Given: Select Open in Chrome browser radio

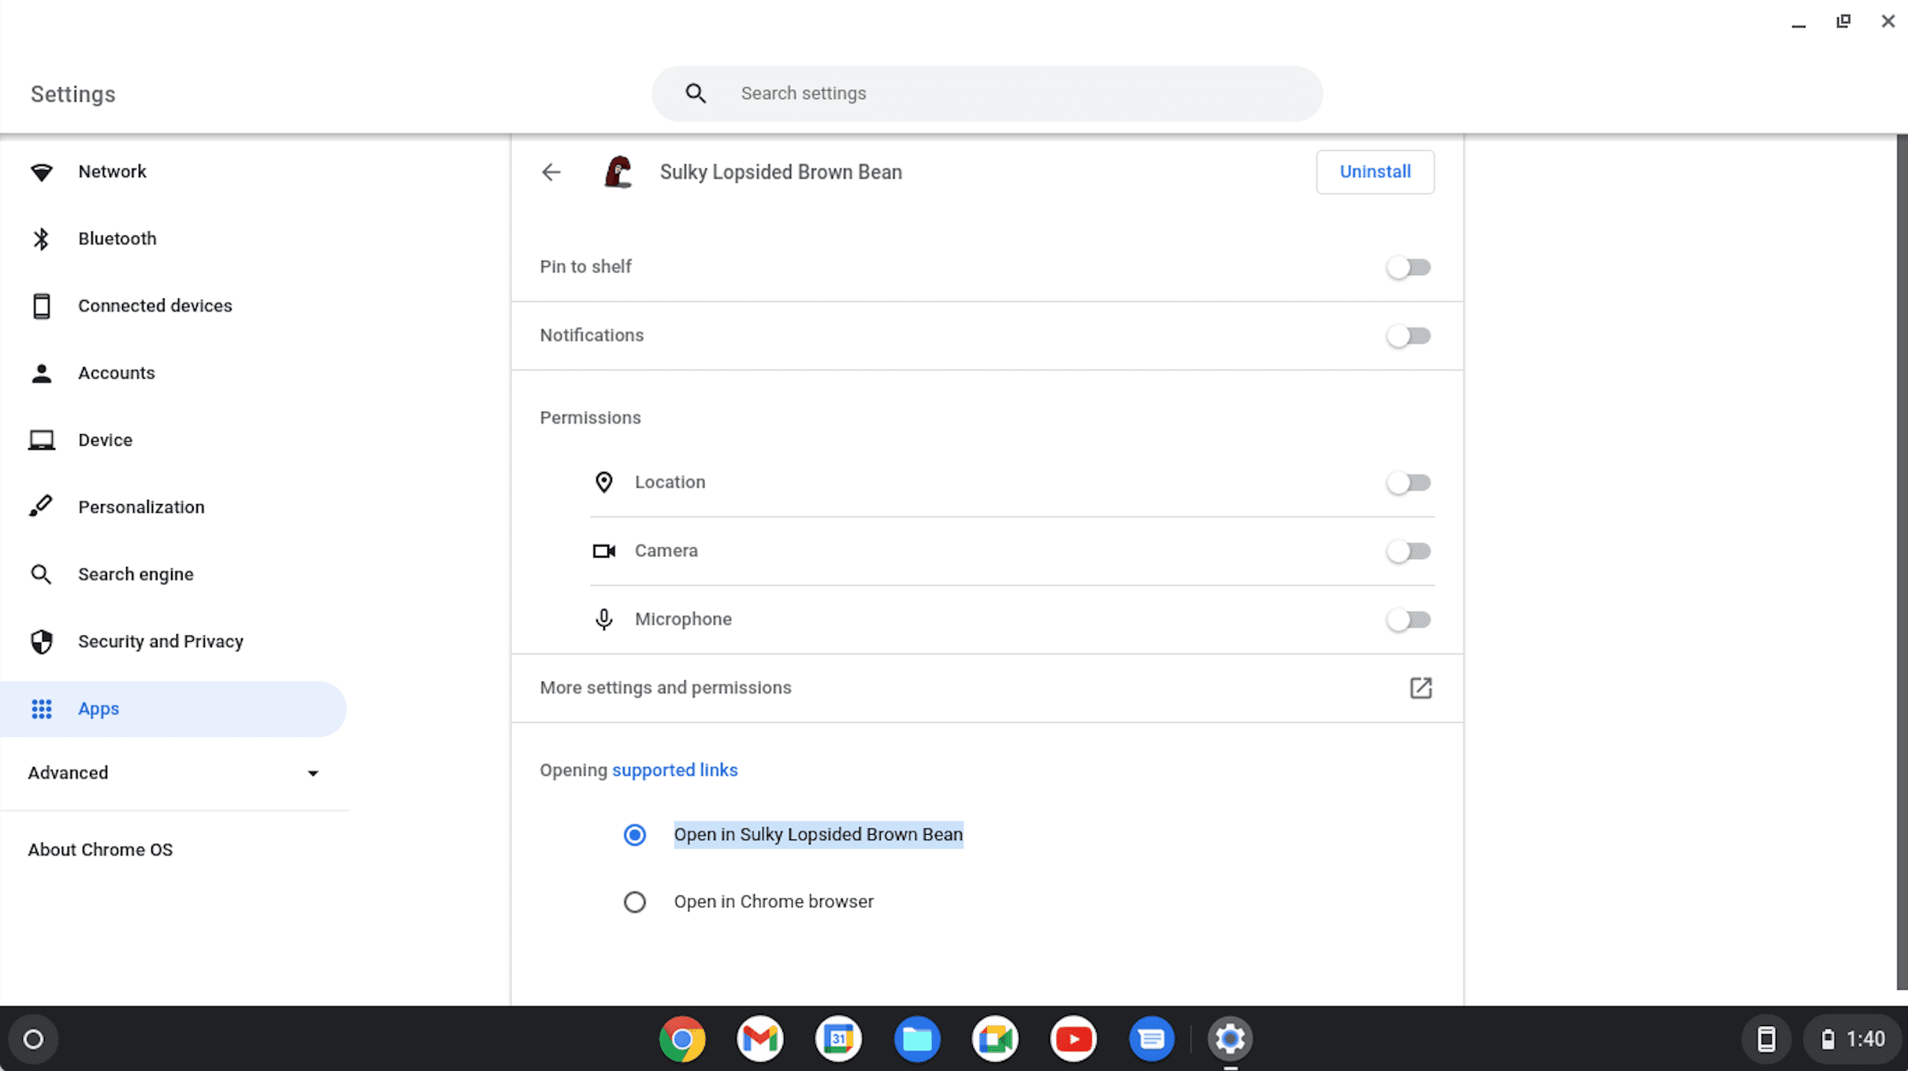Looking at the screenshot, I should click(x=633, y=901).
